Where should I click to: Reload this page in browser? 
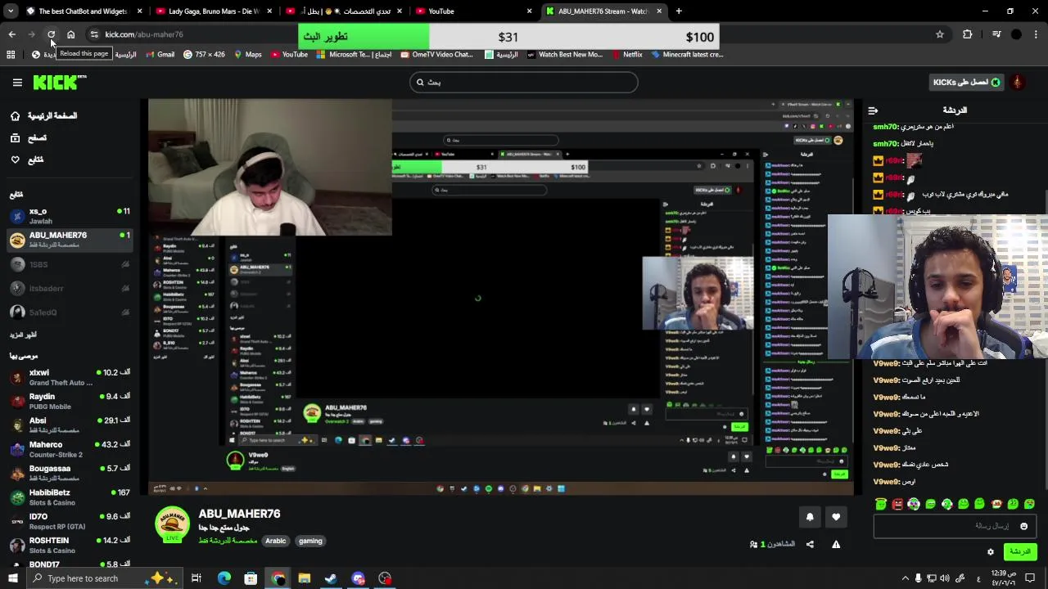(x=51, y=34)
